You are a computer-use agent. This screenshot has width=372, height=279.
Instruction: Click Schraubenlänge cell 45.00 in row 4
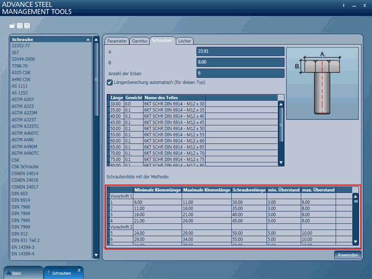point(249,221)
